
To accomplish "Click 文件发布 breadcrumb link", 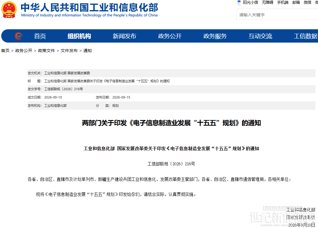I will tap(69, 51).
